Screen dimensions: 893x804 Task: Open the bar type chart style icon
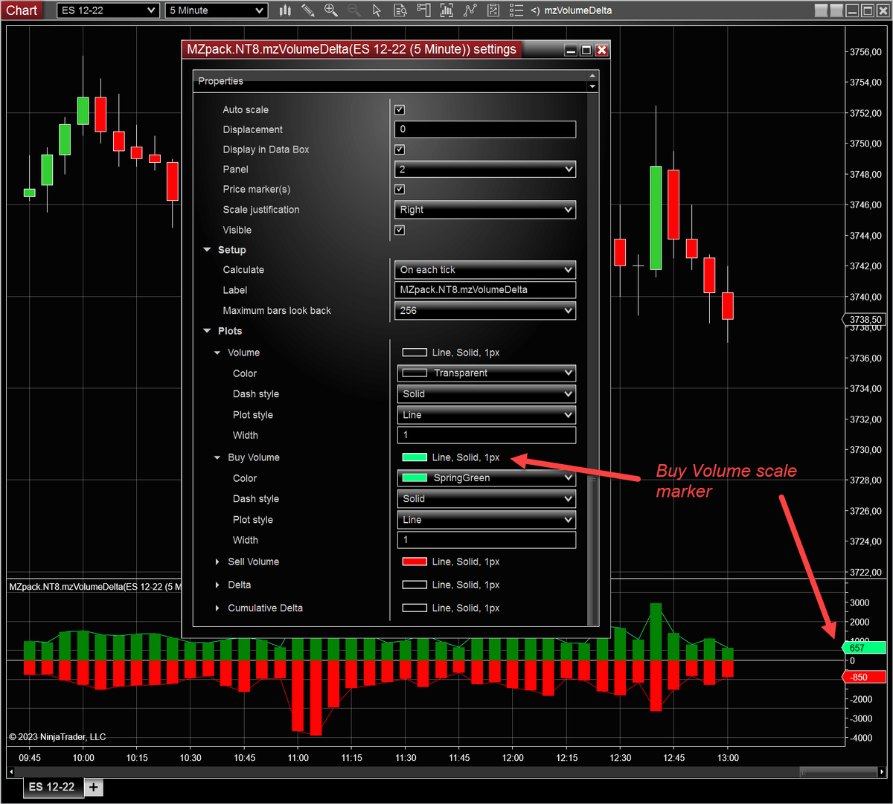pyautogui.click(x=285, y=10)
